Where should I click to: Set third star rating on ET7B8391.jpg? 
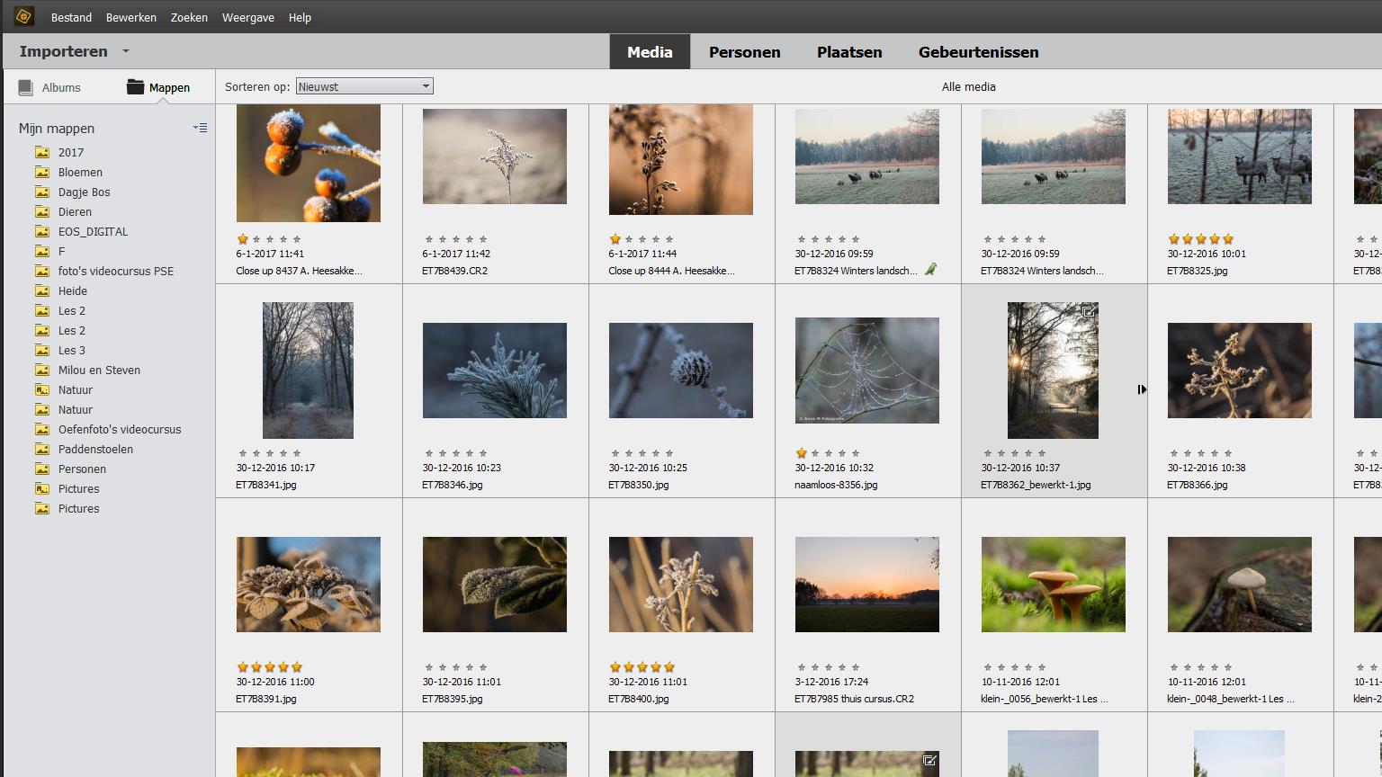[x=270, y=667]
